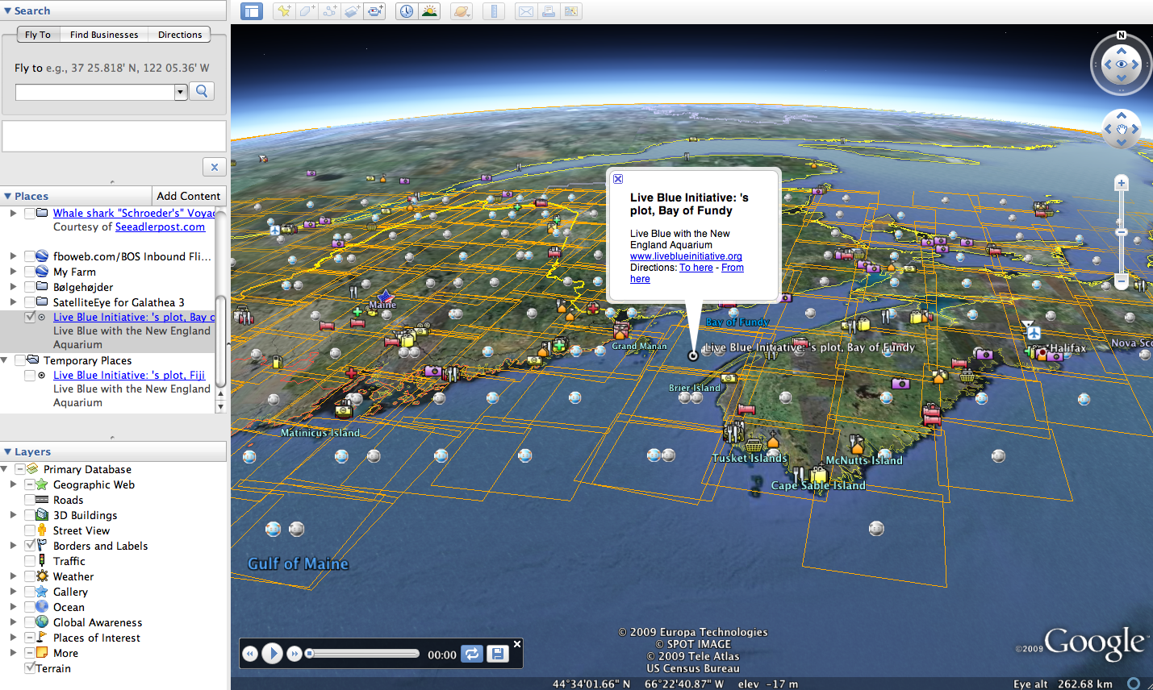Click the View in Google Maps icon
This screenshot has height=690, width=1153.
pyautogui.click(x=571, y=11)
